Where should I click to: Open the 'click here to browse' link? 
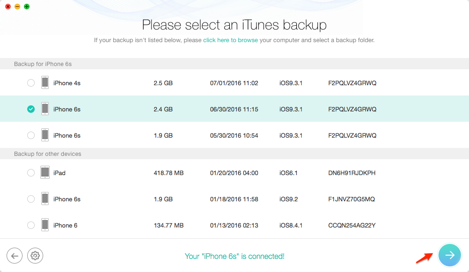coord(230,40)
